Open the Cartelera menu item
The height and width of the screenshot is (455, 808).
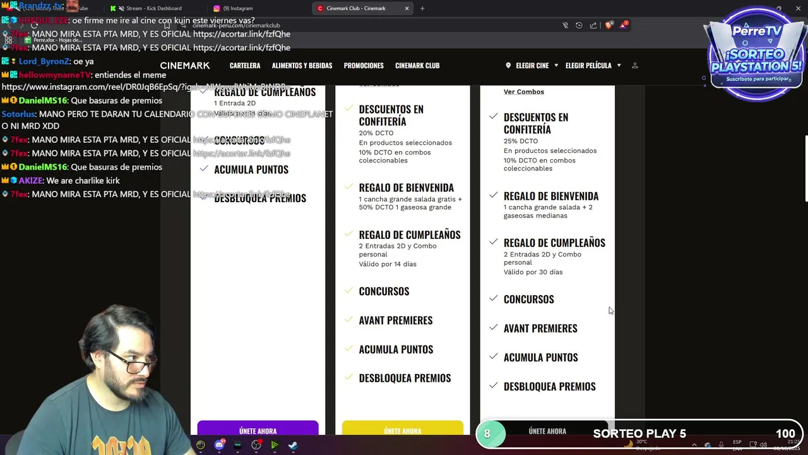(x=245, y=66)
